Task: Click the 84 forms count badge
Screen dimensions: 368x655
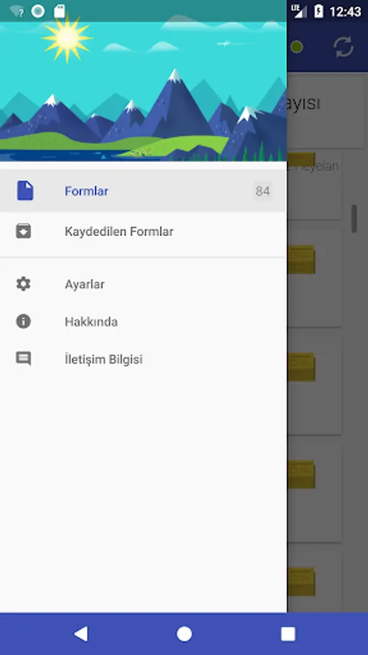Action: point(263,191)
